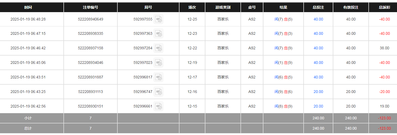
Task: Open video replay icon for round 592997023
Action: point(158,63)
